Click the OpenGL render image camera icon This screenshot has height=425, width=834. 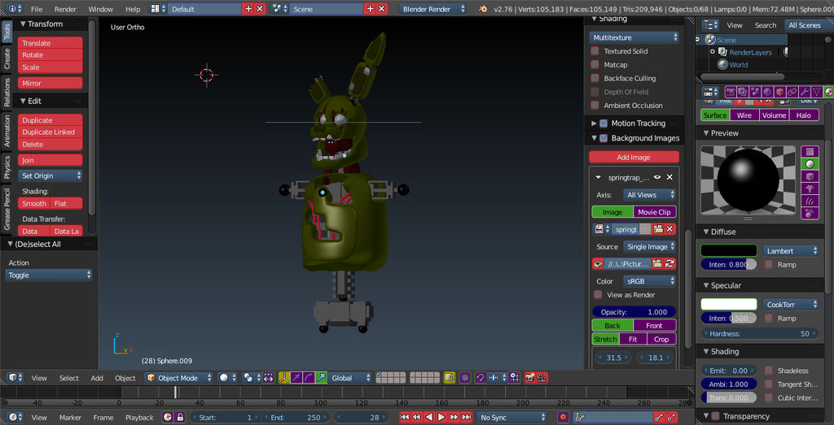coord(529,378)
